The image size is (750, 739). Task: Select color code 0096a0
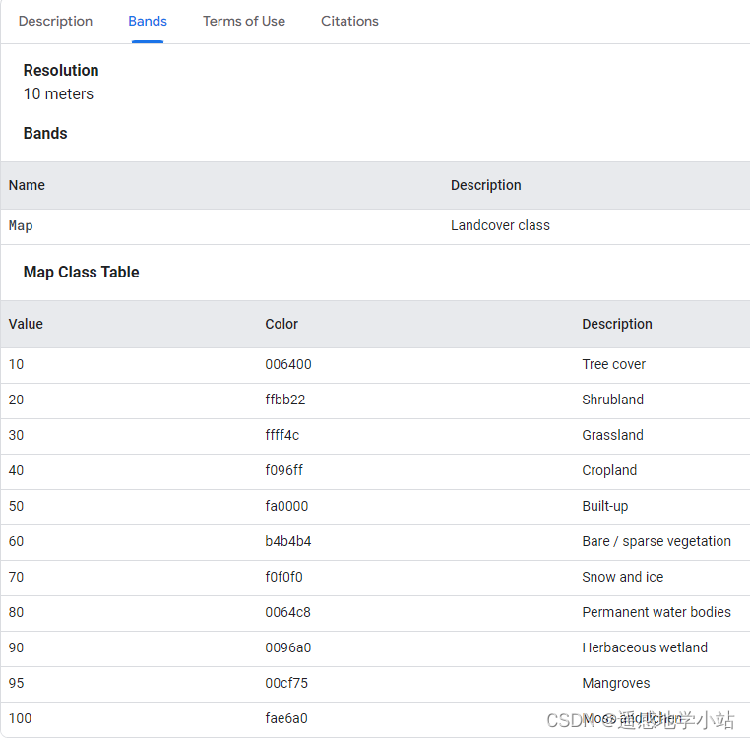(288, 647)
